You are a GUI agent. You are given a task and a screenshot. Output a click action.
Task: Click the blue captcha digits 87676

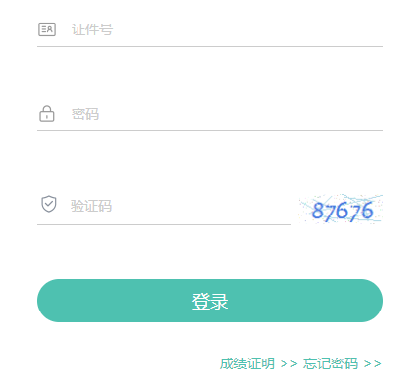[x=342, y=211]
